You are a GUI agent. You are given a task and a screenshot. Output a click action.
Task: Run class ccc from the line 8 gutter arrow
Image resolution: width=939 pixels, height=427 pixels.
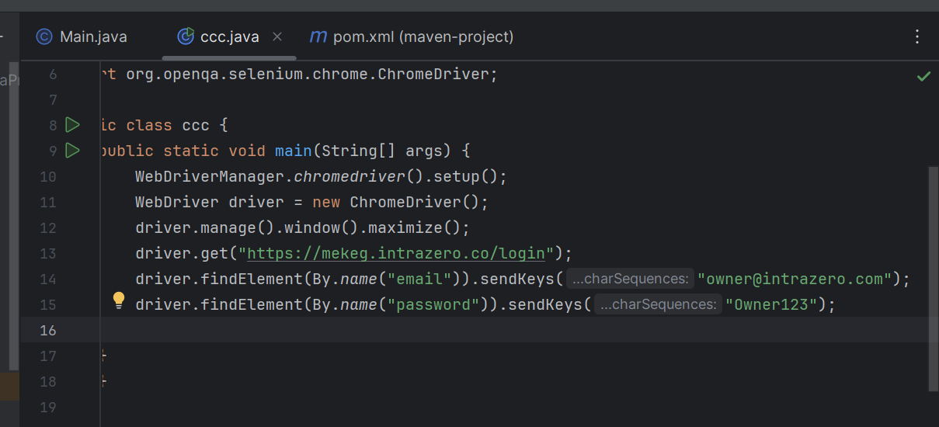(x=72, y=125)
